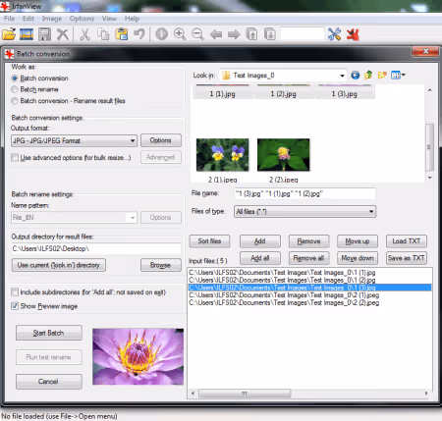The image size is (442, 421).
Task: Select the 2 (1).jpeg pansy thumbnail
Action: [x=223, y=155]
